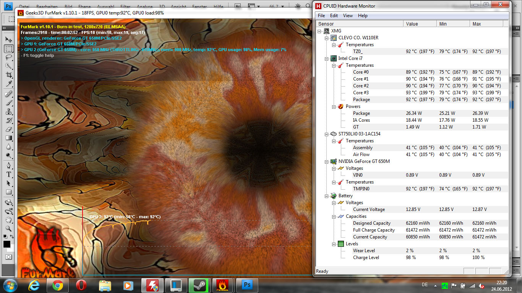Open the File menu in Hardware Monitor
The height and width of the screenshot is (293, 522).
click(x=321, y=16)
